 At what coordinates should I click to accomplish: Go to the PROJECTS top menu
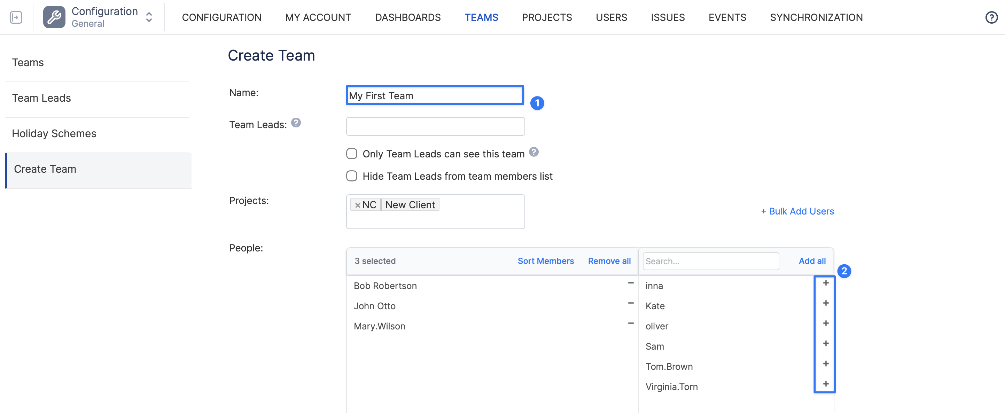tap(547, 17)
